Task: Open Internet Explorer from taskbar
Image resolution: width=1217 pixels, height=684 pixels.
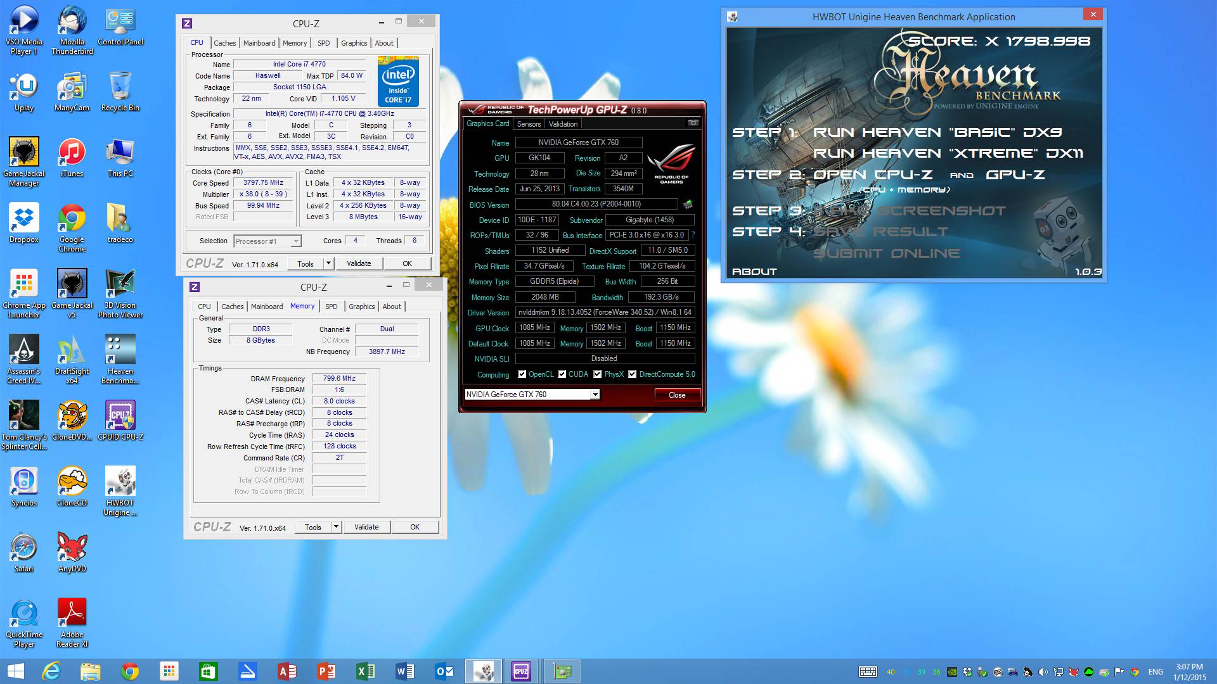Action: 51,671
